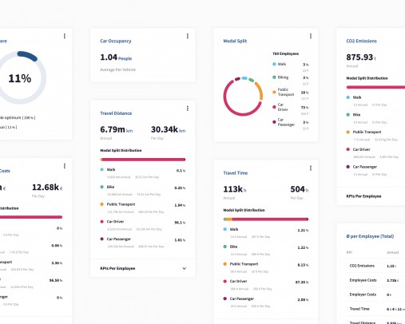Click the CO2 Emissions row in employee table
The width and height of the screenshot is (405, 324).
click(375, 266)
